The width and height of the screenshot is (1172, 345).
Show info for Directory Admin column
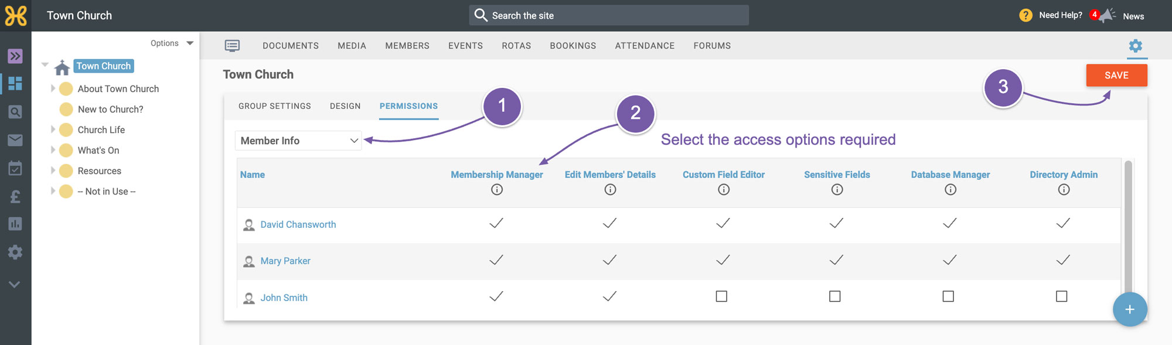[1064, 189]
